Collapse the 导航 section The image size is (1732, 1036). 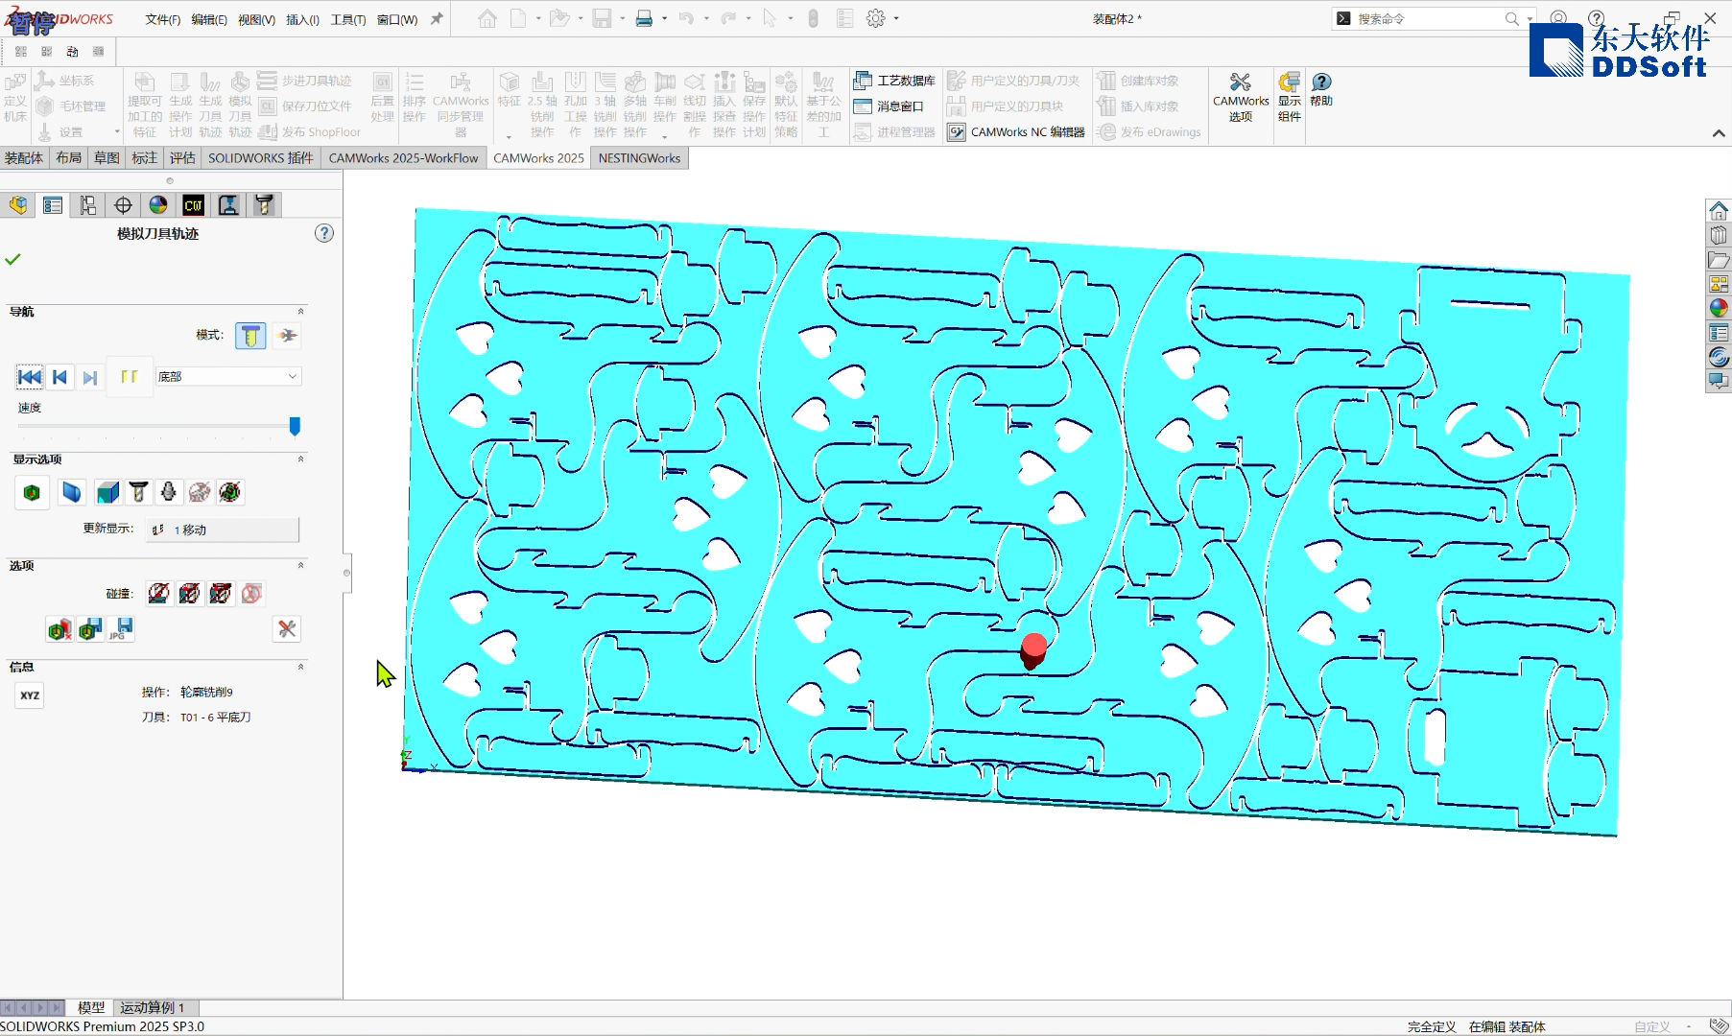point(300,312)
